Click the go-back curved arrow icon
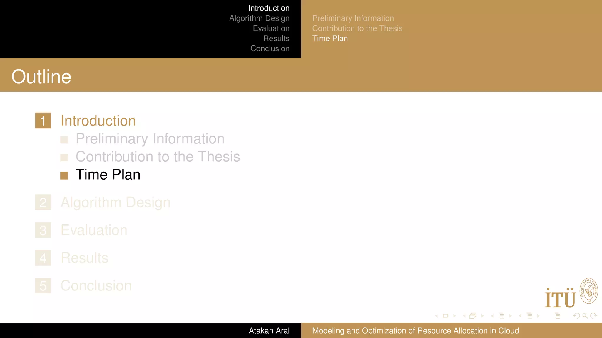Screen dimensions: 602x338 pos(576,316)
